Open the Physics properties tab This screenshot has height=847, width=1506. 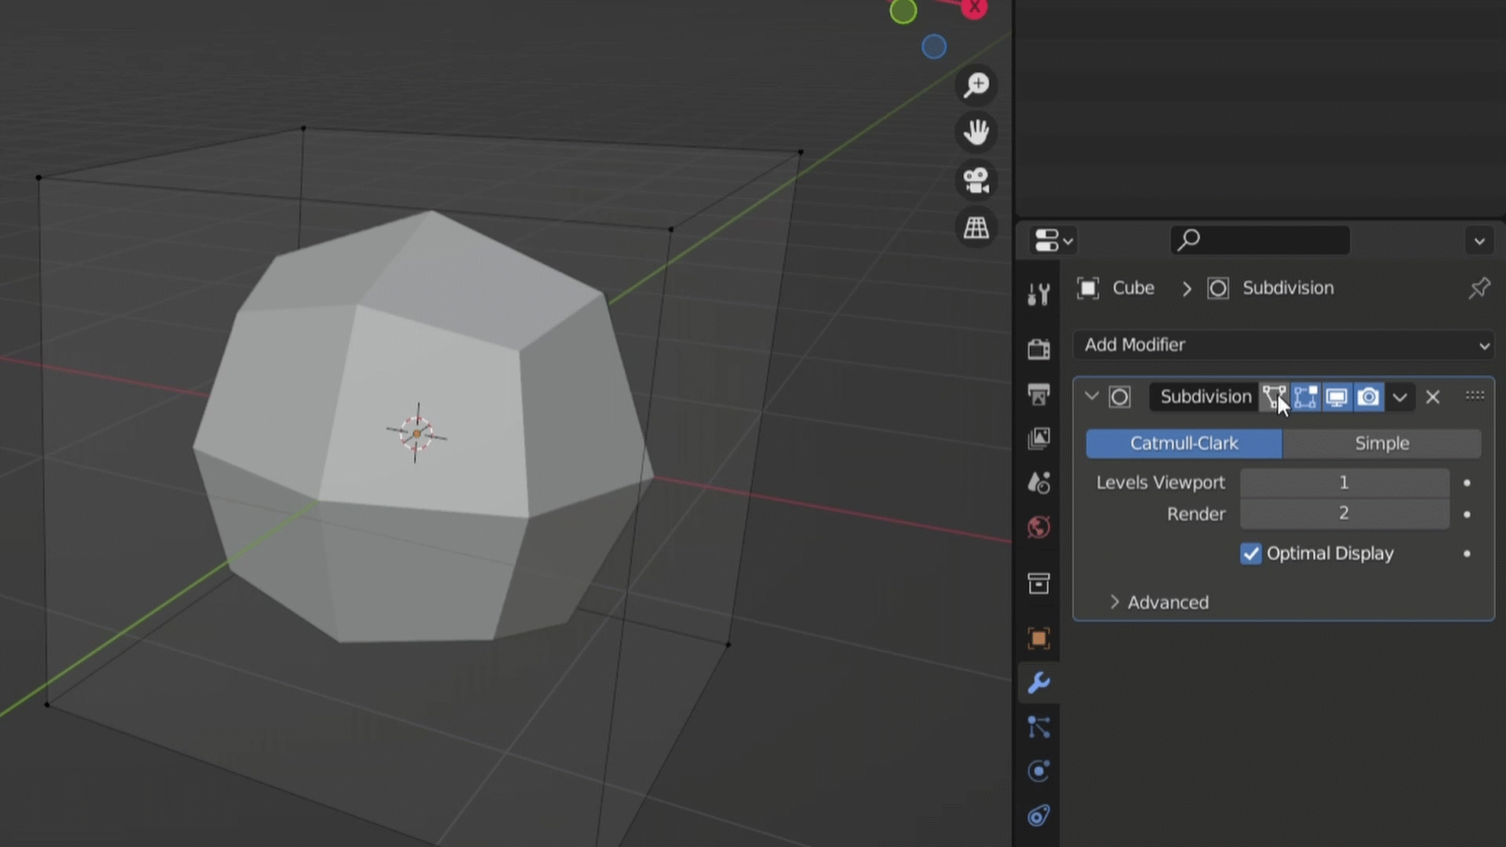[1039, 771]
